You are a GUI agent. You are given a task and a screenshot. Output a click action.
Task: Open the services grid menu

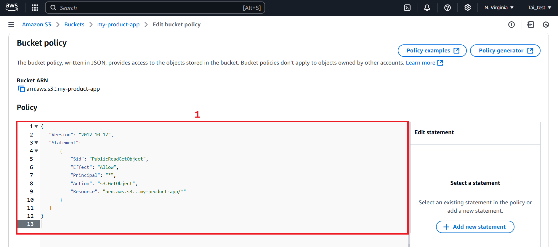(35, 8)
